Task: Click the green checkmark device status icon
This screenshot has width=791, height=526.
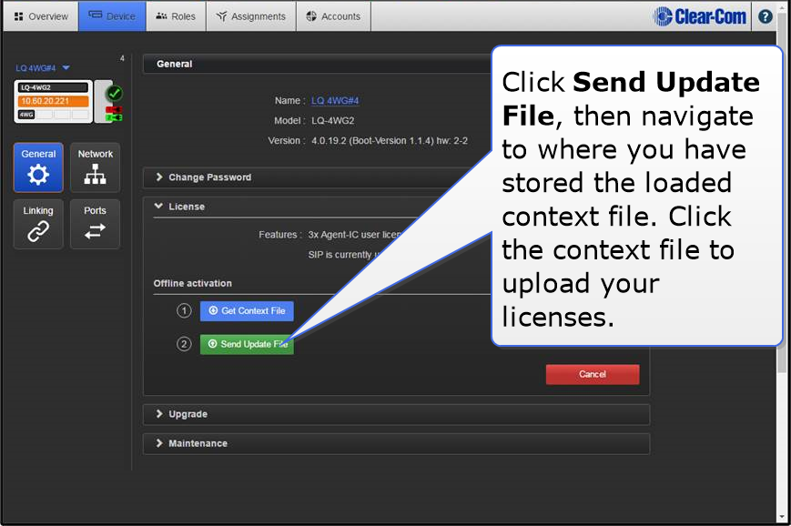Action: point(115,93)
